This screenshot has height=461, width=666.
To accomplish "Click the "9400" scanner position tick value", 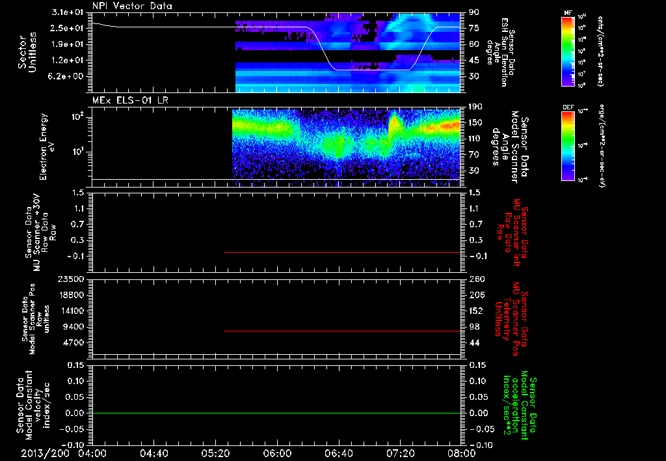I will pos(73,327).
